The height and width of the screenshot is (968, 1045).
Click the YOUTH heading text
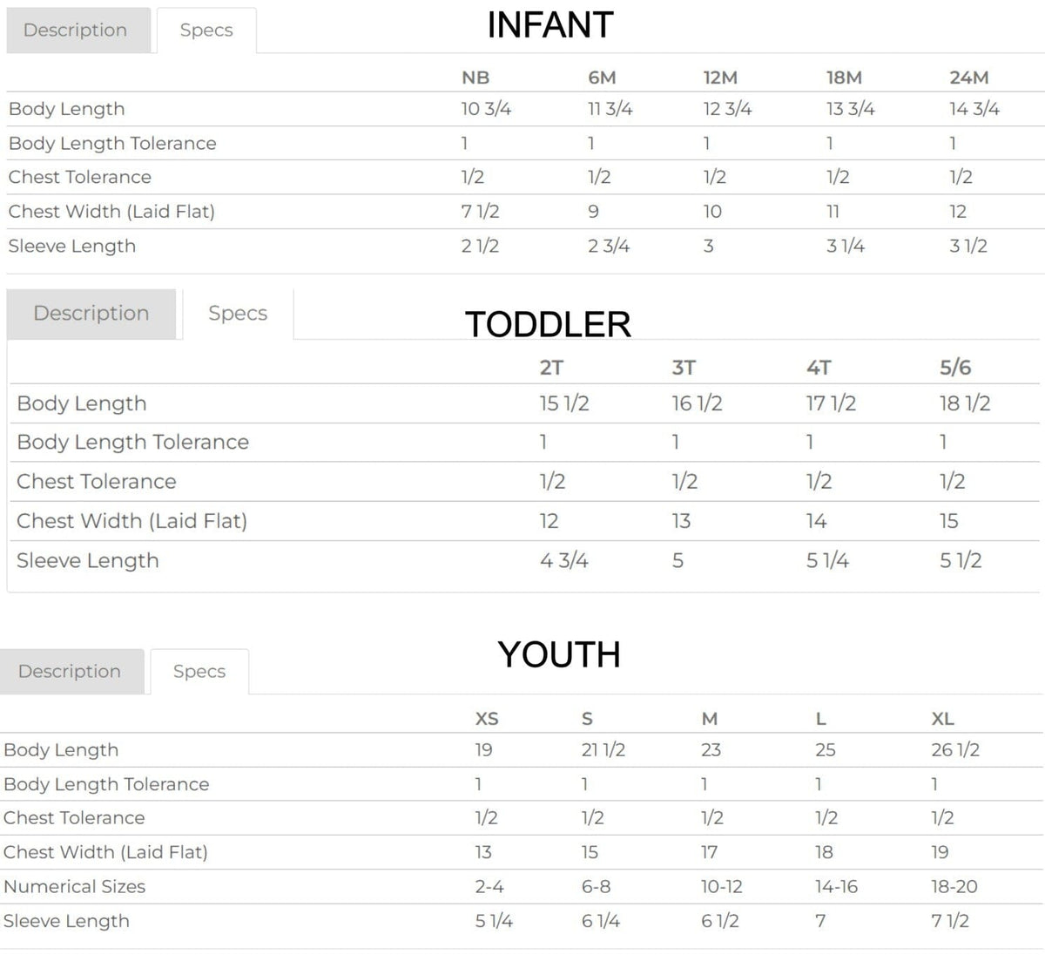click(559, 654)
